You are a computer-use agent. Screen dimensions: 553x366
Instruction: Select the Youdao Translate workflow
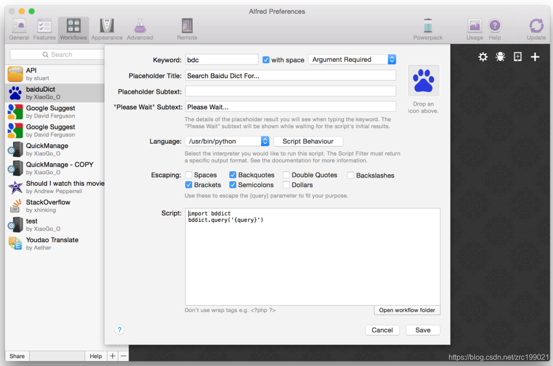point(54,243)
